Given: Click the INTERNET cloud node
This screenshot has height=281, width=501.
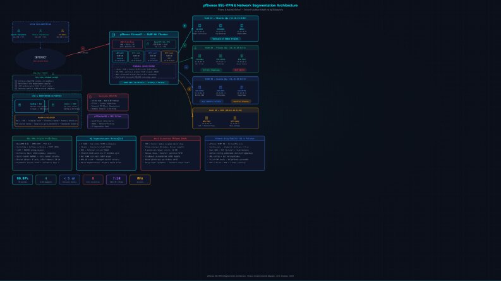Looking at the screenshot, I should click(x=40, y=59).
